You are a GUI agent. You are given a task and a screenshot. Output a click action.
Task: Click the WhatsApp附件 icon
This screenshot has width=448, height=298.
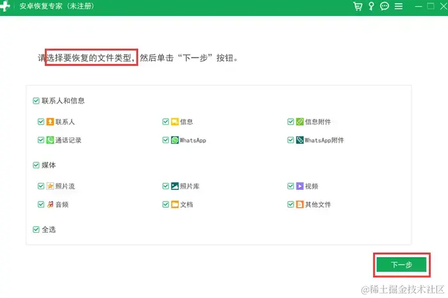pos(300,140)
